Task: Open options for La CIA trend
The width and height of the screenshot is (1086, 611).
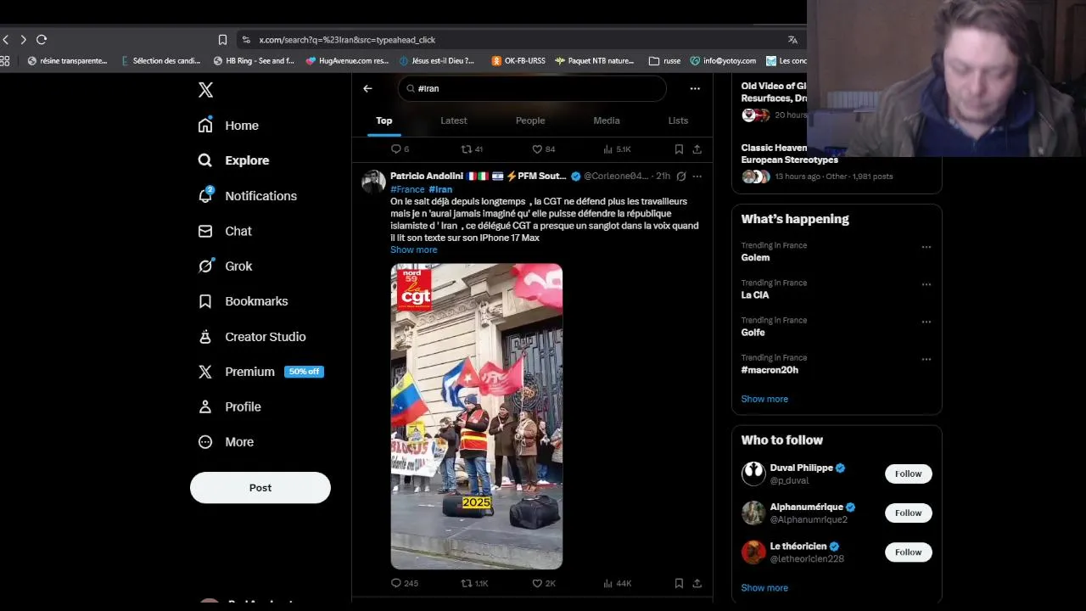Action: pos(926,284)
